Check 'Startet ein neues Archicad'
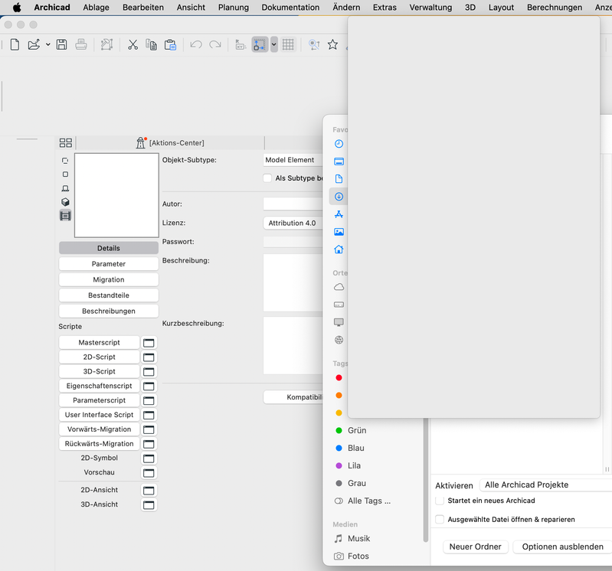Viewport: 612px width, 571px height. click(x=440, y=501)
